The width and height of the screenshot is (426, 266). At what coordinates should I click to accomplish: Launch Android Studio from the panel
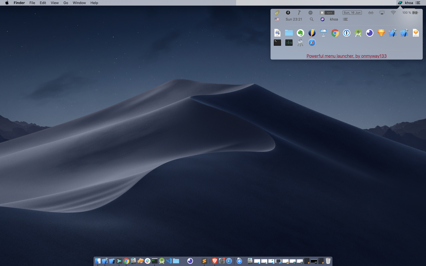tap(358, 33)
